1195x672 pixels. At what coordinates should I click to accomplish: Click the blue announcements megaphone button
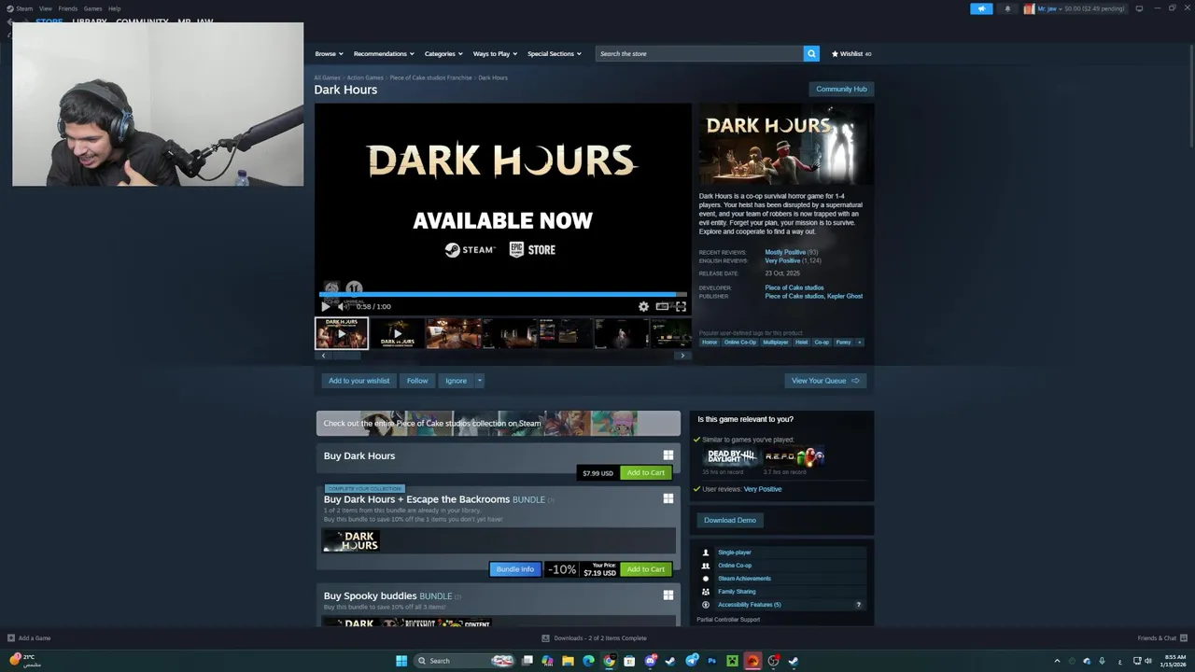coord(981,8)
